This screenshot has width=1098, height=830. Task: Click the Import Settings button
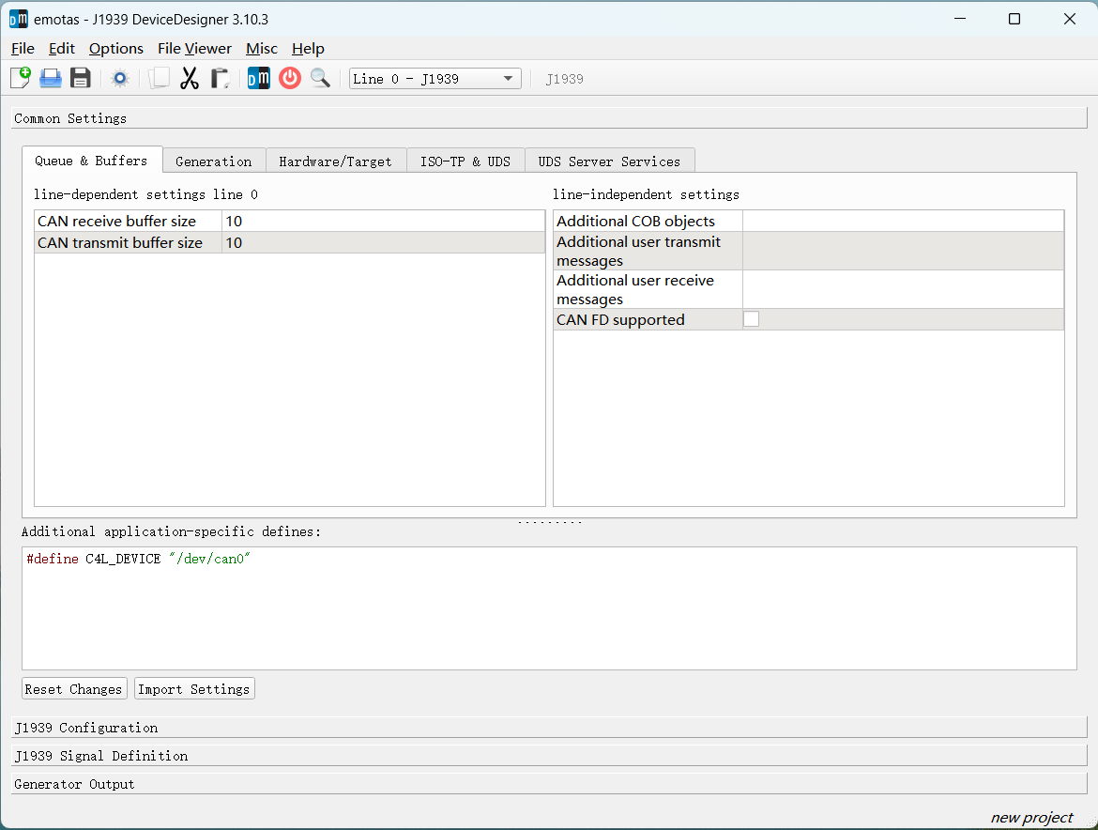(x=194, y=688)
